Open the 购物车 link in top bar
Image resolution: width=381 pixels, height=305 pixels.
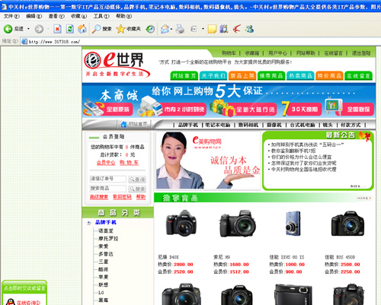point(229,53)
